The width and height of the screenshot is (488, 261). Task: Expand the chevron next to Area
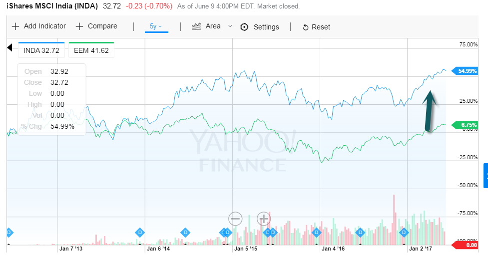230,26
